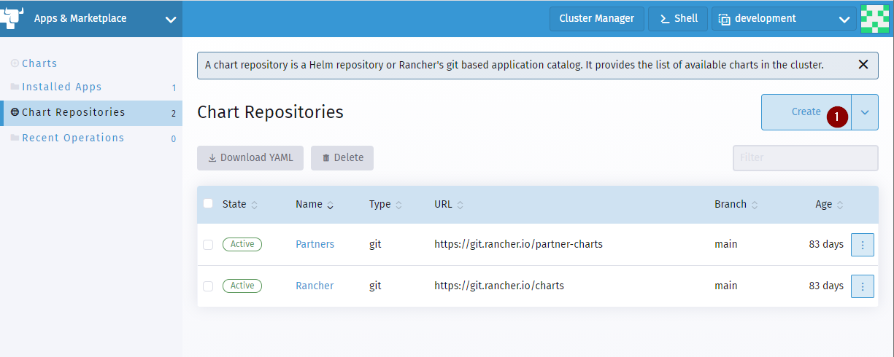Focus the Filter input field
This screenshot has height=357, width=894.
pyautogui.click(x=806, y=158)
